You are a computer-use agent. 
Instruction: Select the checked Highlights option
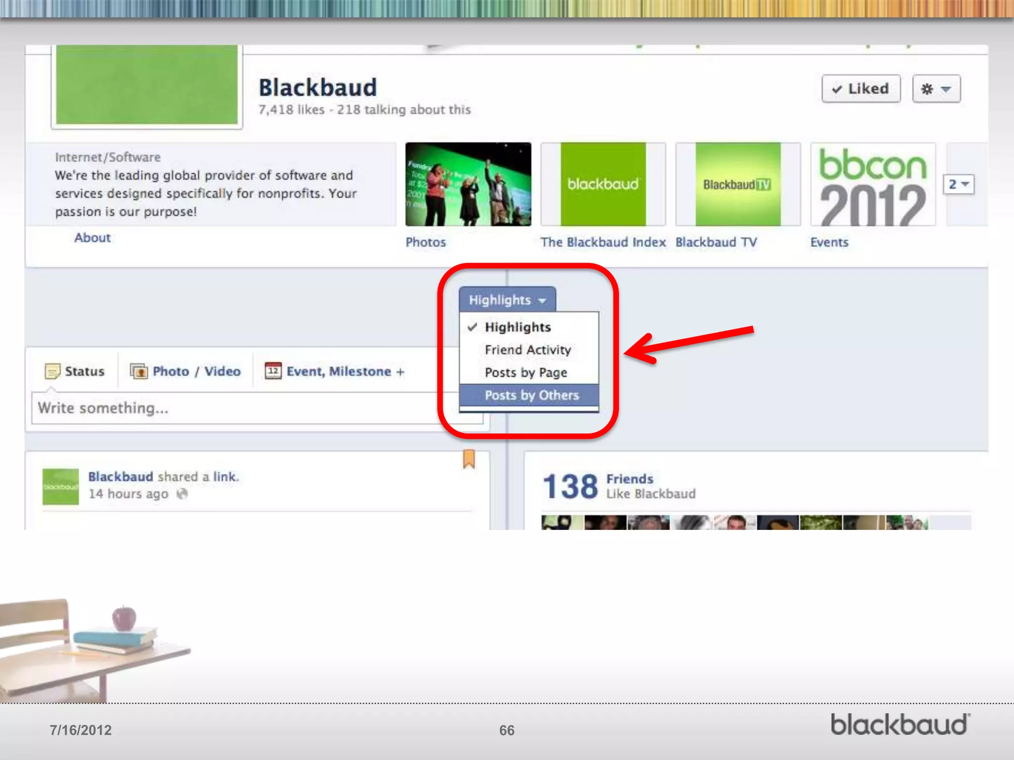coord(517,327)
